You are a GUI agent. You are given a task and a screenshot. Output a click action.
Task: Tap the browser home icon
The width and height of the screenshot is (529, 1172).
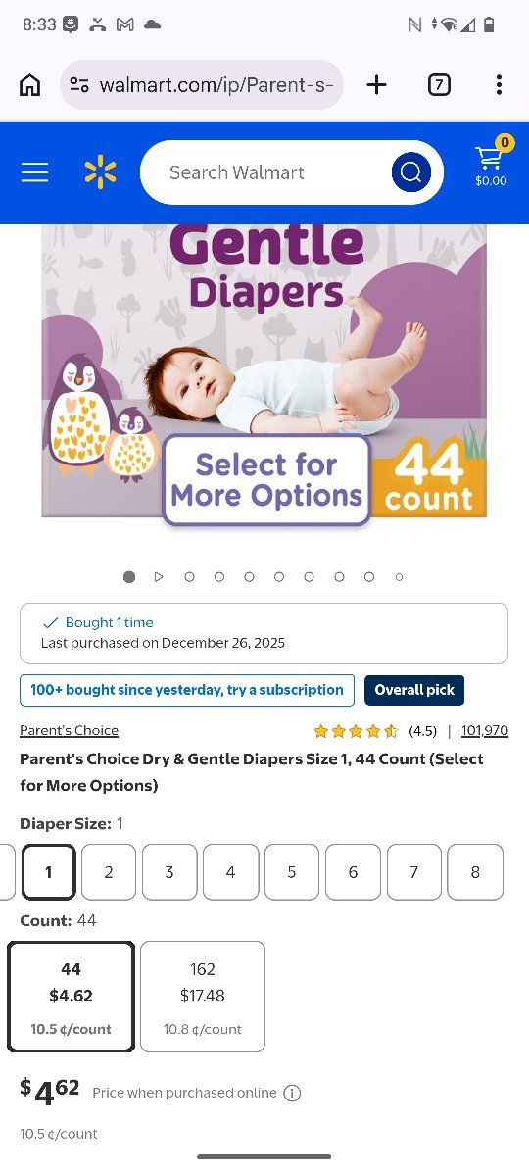point(30,85)
